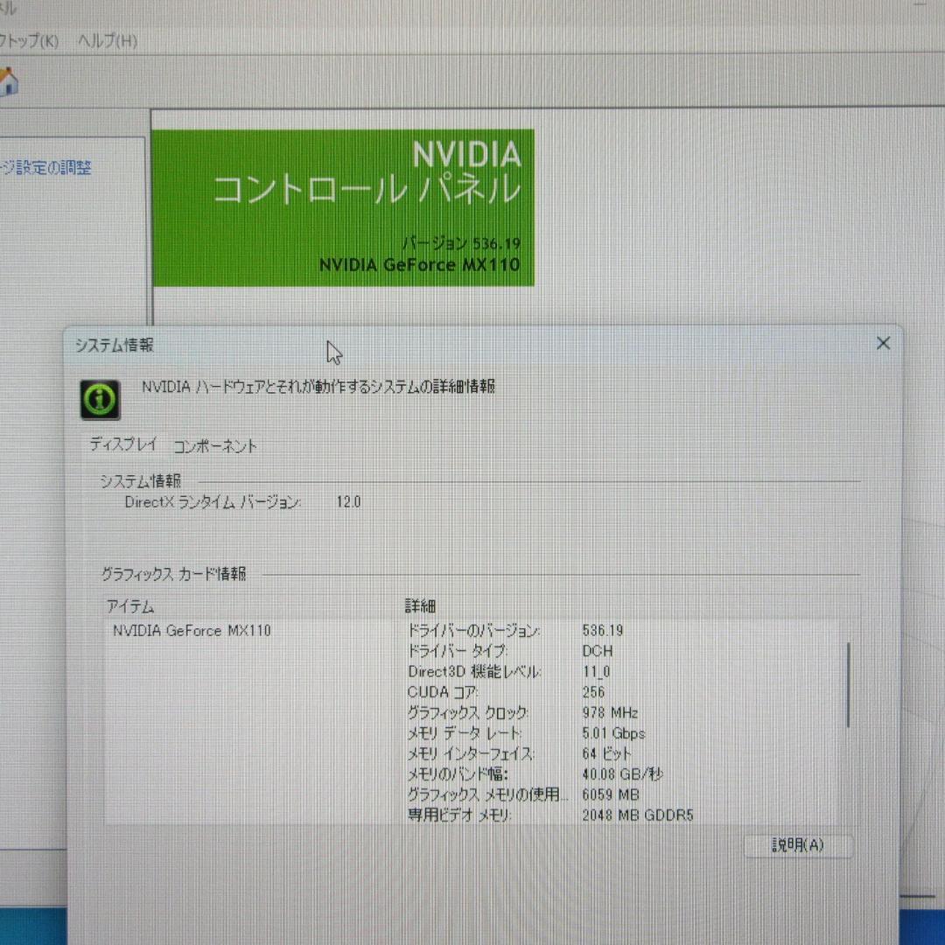
Task: Click the ドライバー タイプ DCH row
Action: [510, 651]
